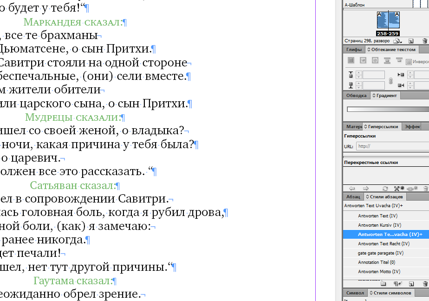The image size is (429, 301).
Task: Click the bottom offset value field
Action: pos(373,85)
